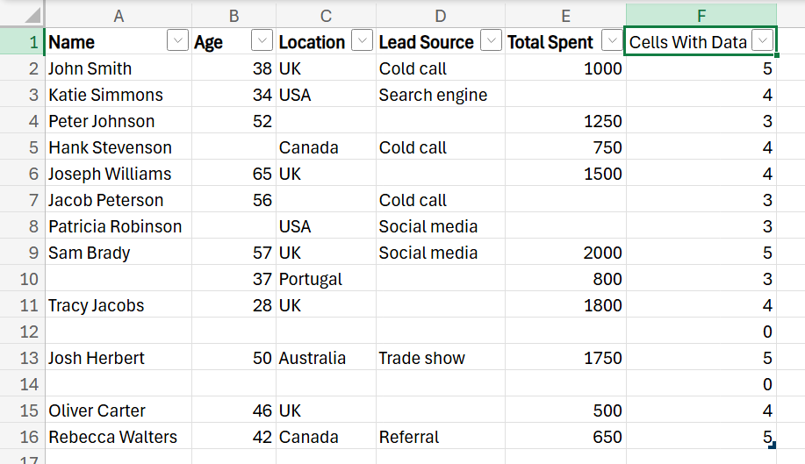Open the Lead Source filter dropdown

(492, 41)
